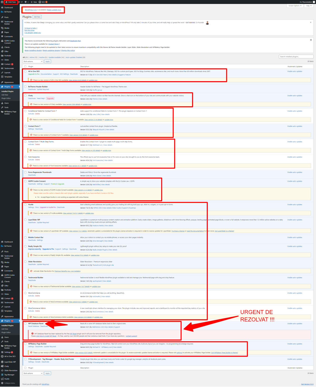Screen dimensions: 316x387
Task: Click the 'contact support' link
Action: tap(131, 336)
